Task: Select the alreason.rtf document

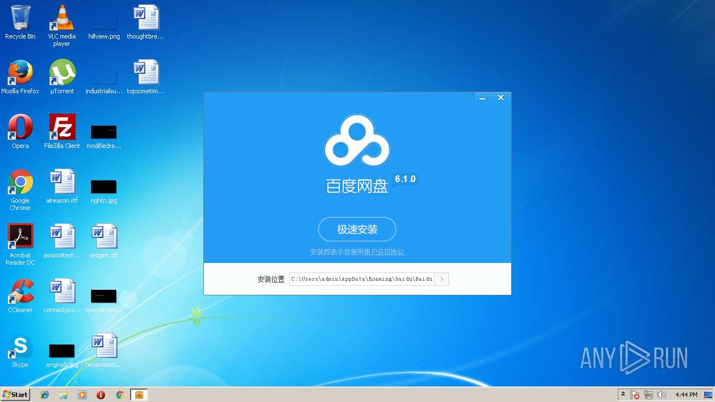Action: click(x=61, y=186)
